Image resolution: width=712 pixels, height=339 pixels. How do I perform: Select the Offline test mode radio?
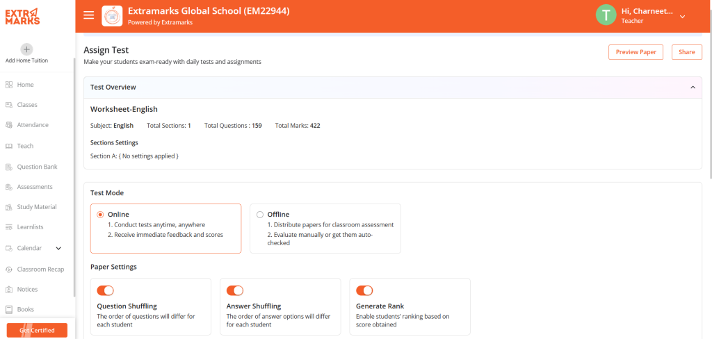coord(260,215)
